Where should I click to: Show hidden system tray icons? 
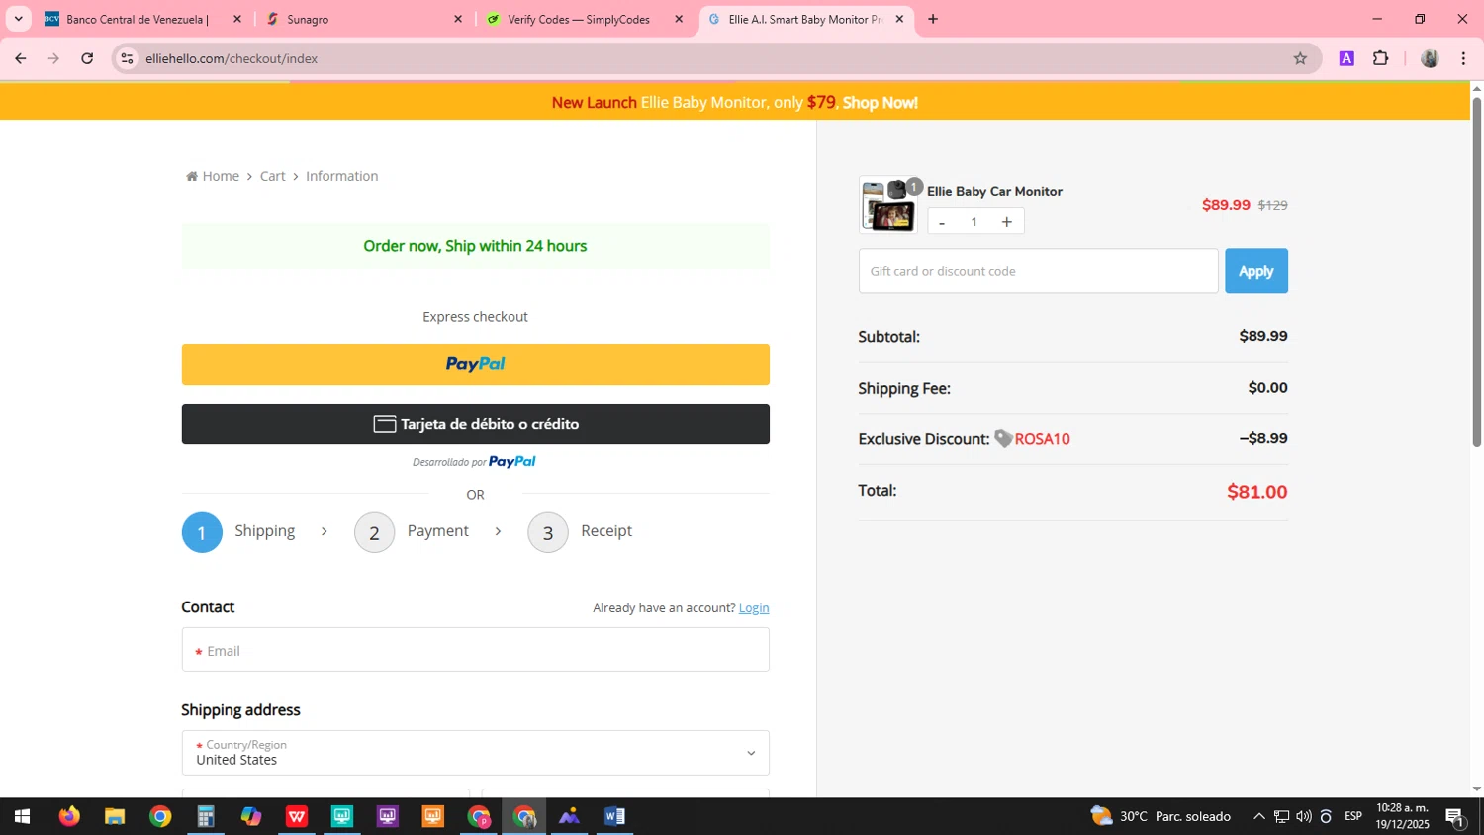point(1258,816)
